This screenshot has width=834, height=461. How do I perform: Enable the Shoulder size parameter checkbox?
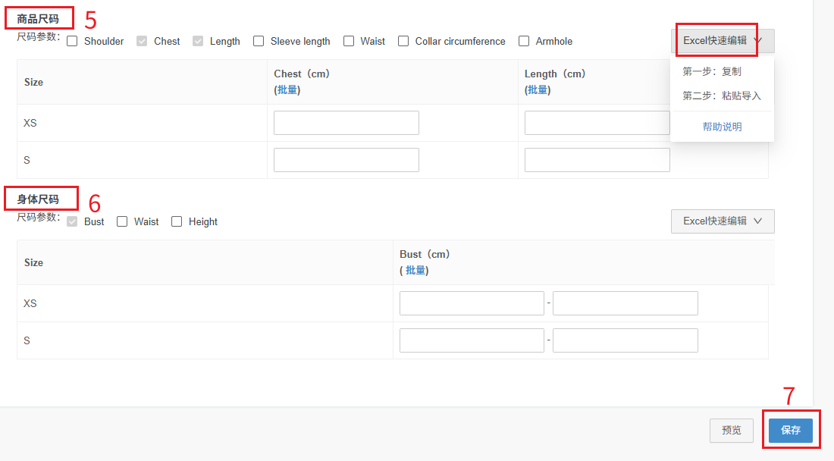72,41
